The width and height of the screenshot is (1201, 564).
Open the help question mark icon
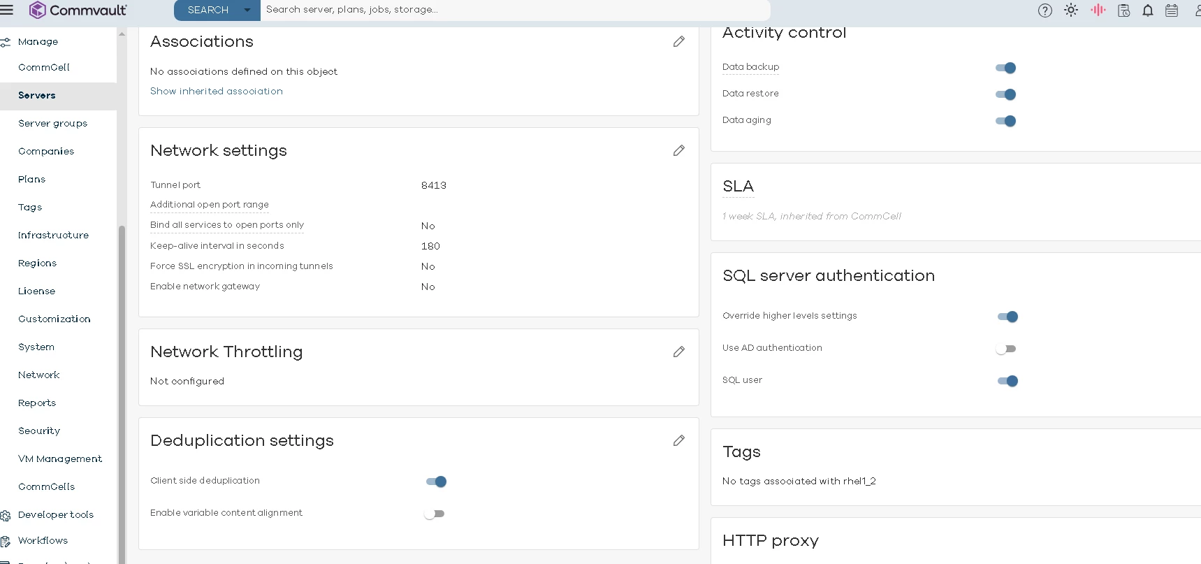pos(1044,10)
